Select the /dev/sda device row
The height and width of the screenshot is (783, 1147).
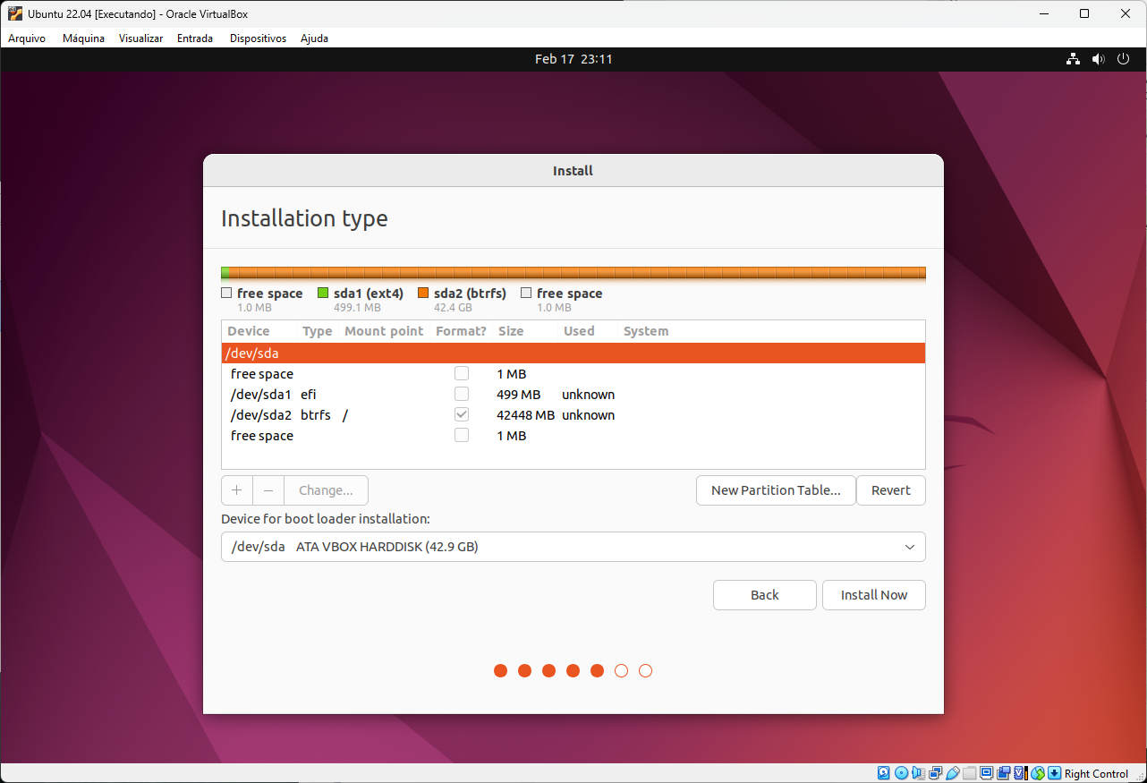click(x=573, y=353)
